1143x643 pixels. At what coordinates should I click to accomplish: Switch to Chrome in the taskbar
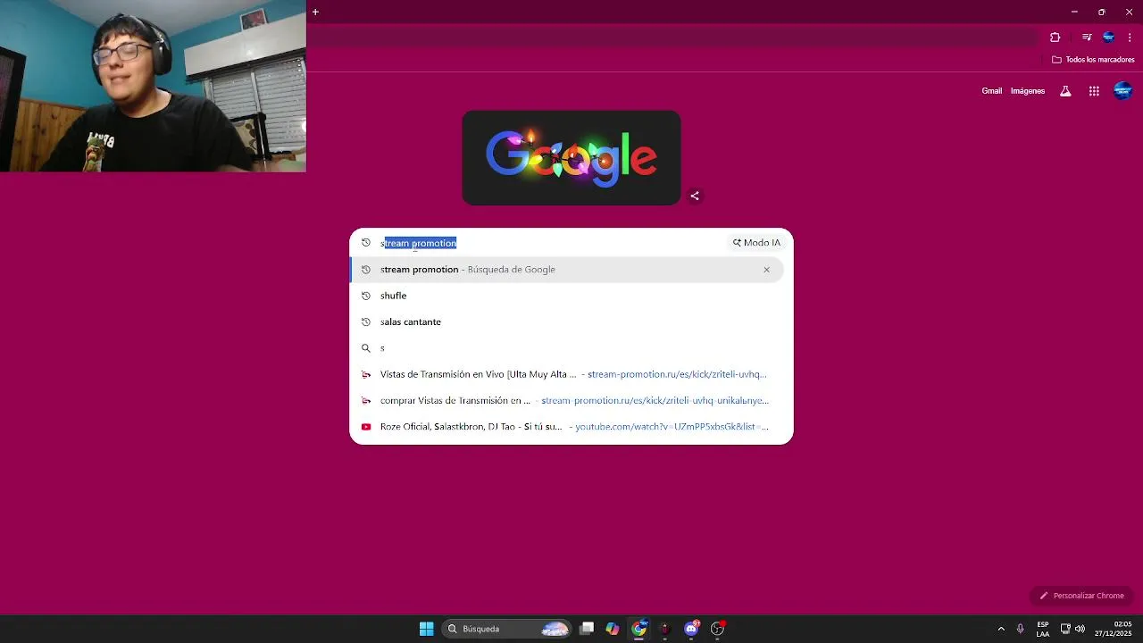click(x=639, y=629)
